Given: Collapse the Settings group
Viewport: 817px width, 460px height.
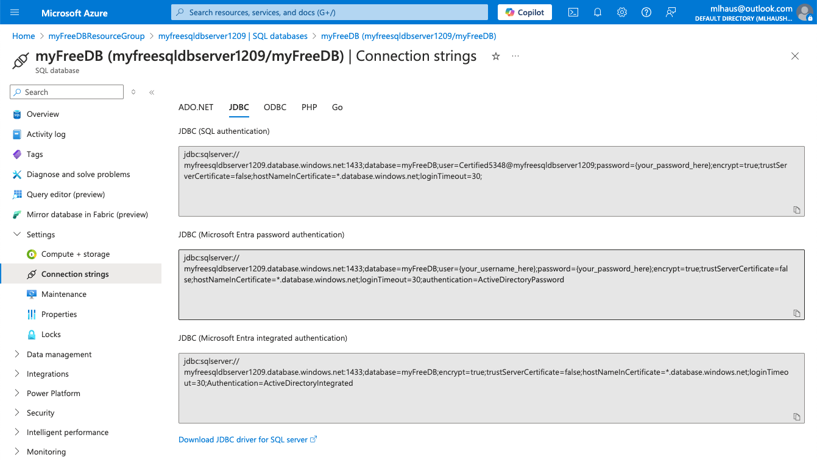Looking at the screenshot, I should (x=17, y=234).
